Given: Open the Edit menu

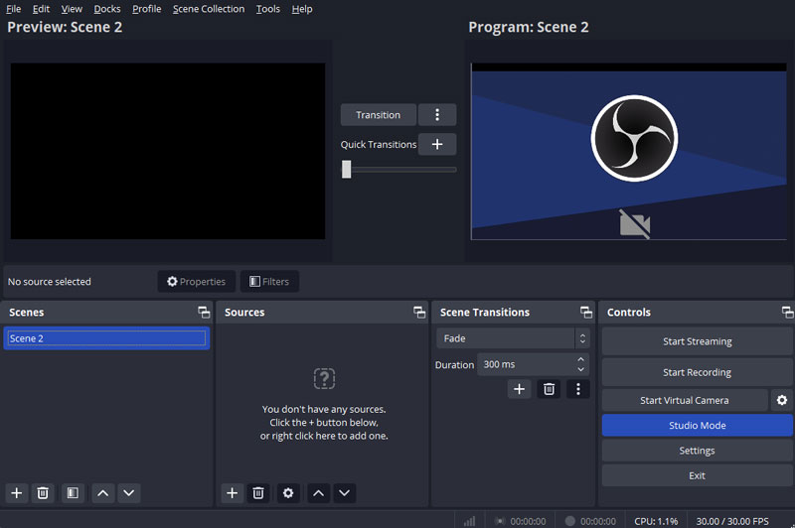Looking at the screenshot, I should (x=41, y=9).
